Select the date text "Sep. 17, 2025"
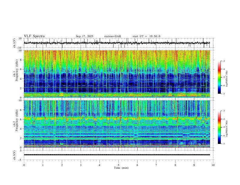Screen dimensions: 240x185 [85, 36]
